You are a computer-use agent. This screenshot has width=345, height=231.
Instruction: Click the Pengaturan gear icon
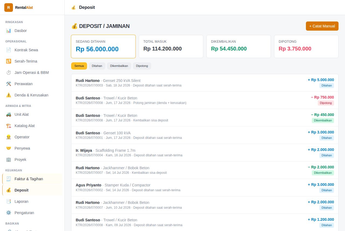pos(9,213)
